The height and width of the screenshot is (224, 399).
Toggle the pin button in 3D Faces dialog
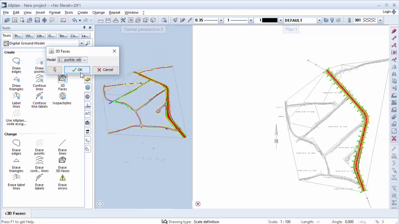[x=55, y=70]
